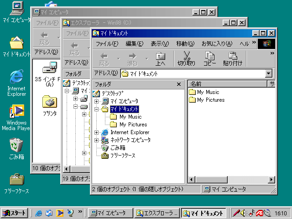Click the ファイル(F) menu in エクスプローラ window

77,33
